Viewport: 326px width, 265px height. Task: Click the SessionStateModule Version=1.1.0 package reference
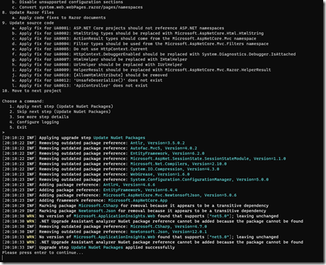(x=208, y=158)
